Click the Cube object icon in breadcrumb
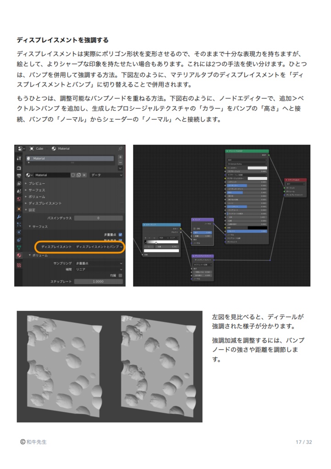 pyautogui.click(x=32, y=149)
